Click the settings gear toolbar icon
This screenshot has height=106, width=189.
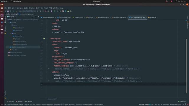[x=51, y=11]
